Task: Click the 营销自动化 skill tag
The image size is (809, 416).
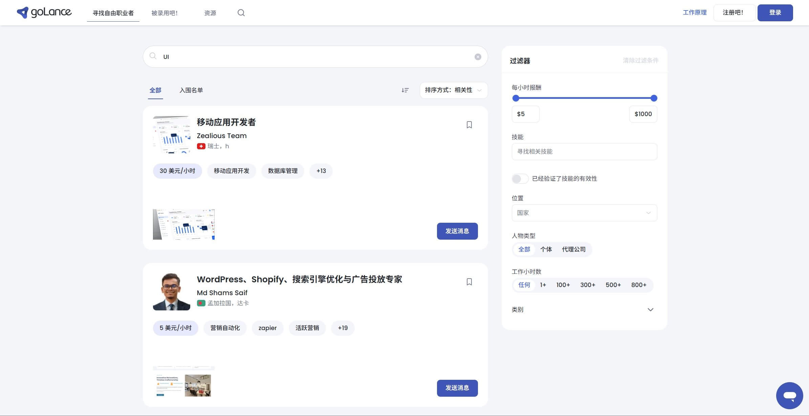Action: (225, 328)
